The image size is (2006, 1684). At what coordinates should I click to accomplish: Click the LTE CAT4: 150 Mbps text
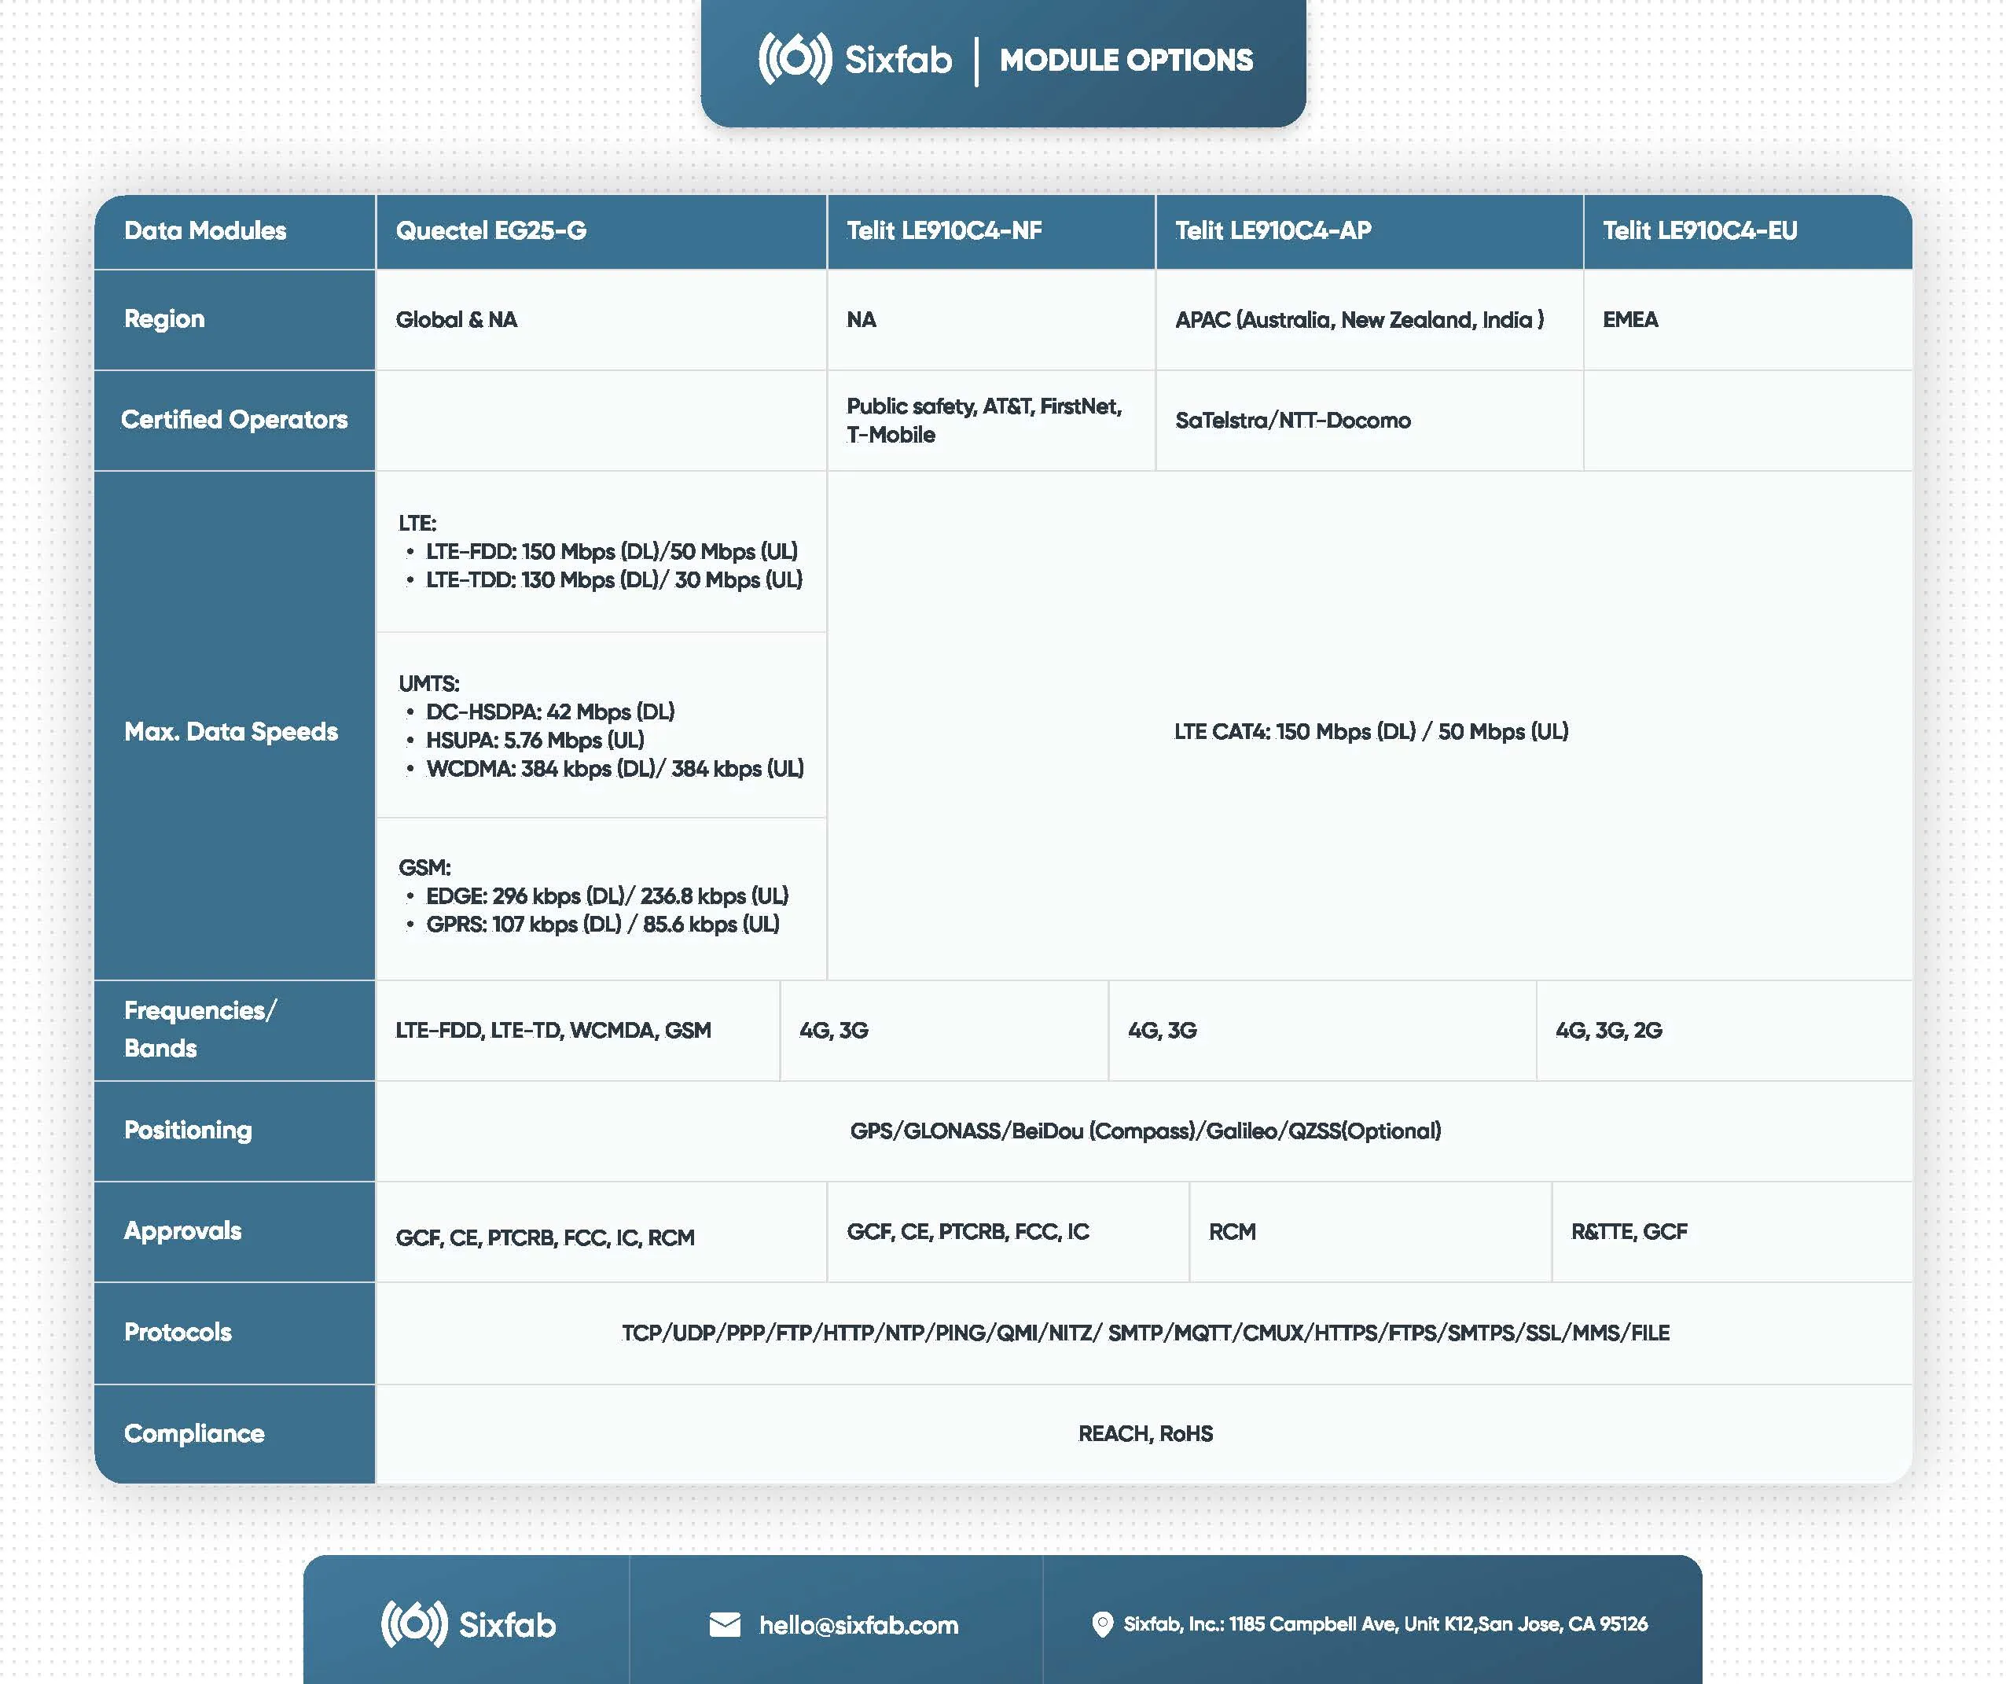(x=1371, y=732)
